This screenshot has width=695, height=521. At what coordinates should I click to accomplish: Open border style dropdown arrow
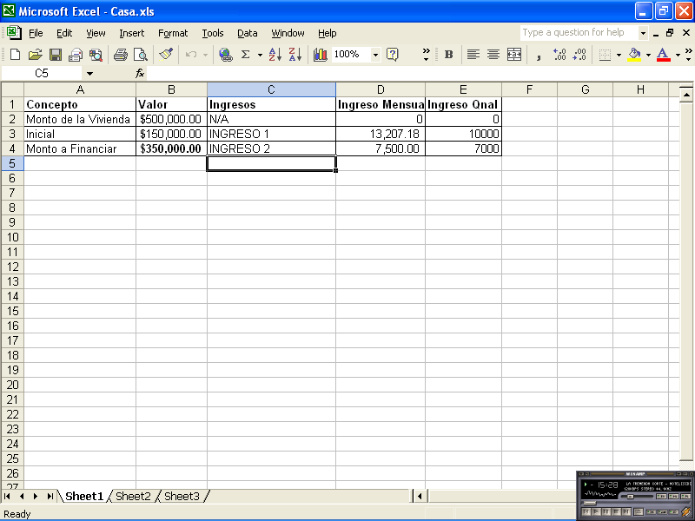tap(619, 55)
